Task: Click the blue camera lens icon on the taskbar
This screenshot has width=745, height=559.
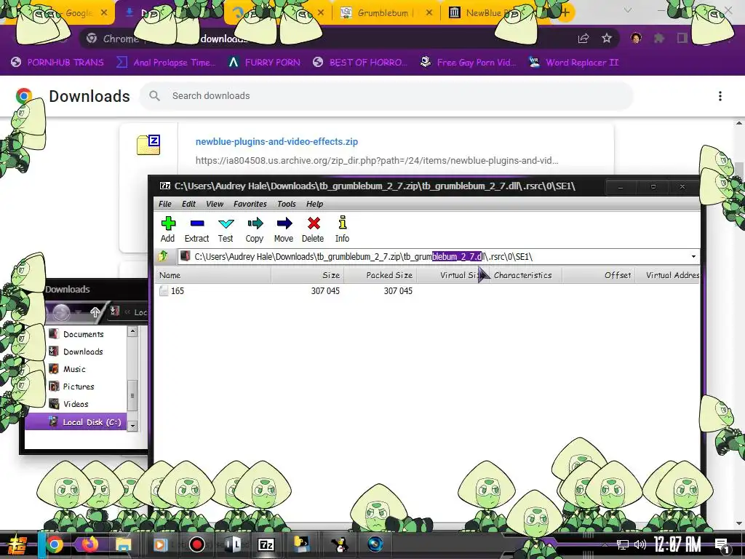Action: pos(375,544)
